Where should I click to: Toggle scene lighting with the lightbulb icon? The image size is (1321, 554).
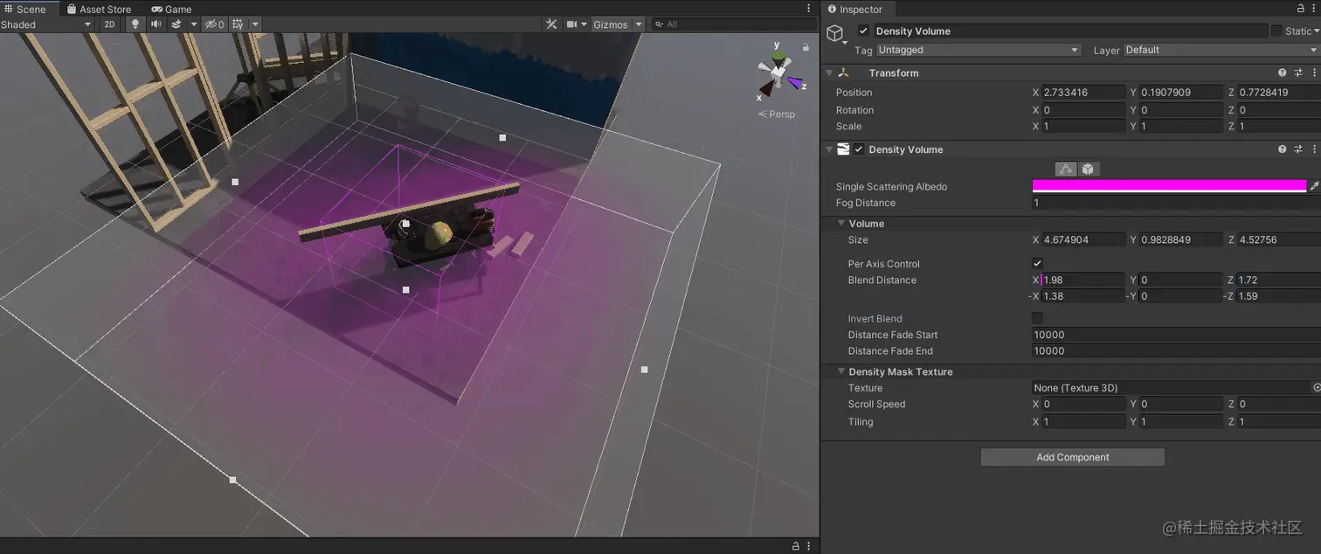click(x=135, y=24)
